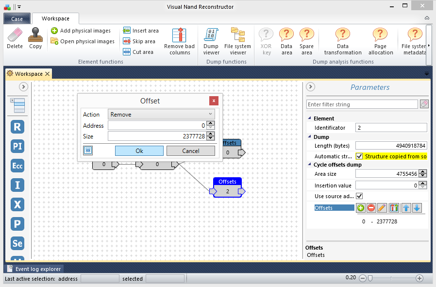436x287 pixels.
Task: Clear filter string with eraser icon
Action: pos(424,104)
